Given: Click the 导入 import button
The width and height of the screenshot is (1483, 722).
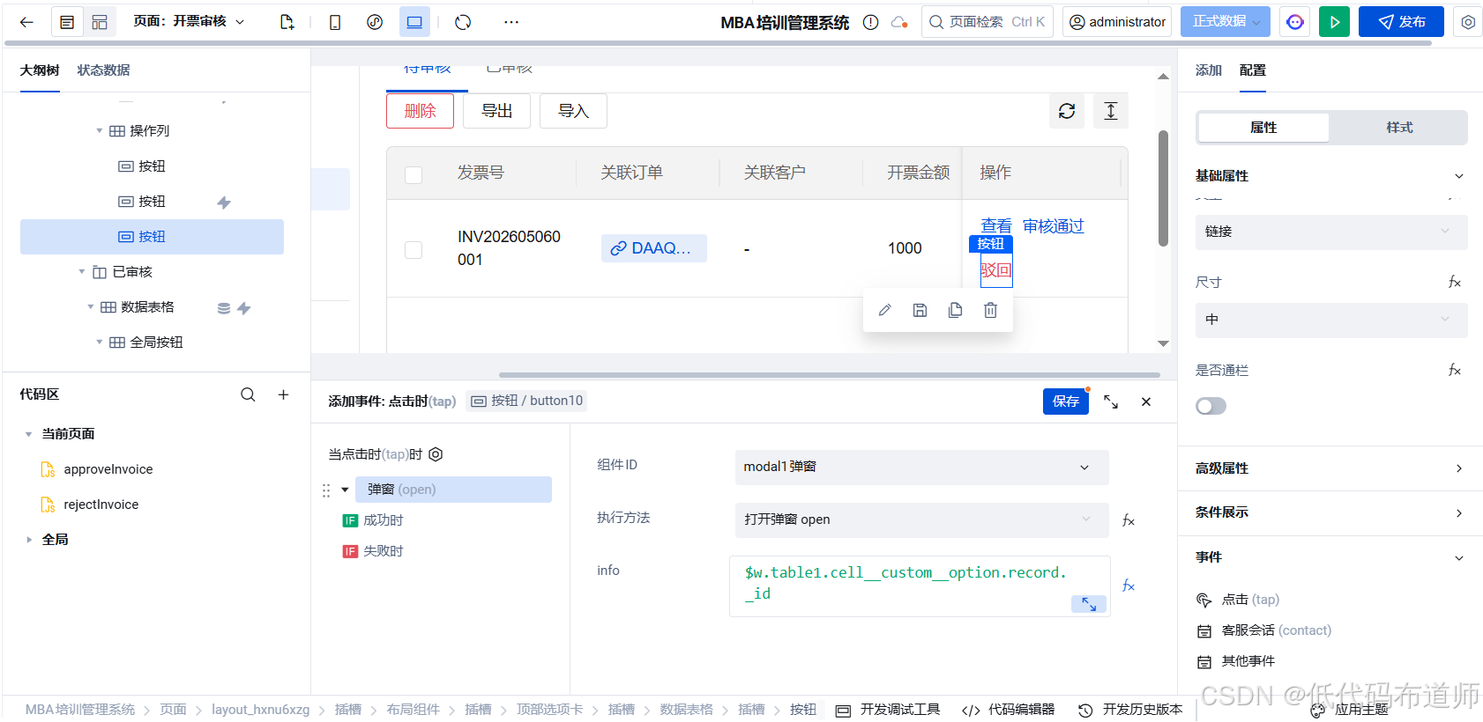Looking at the screenshot, I should tap(573, 111).
